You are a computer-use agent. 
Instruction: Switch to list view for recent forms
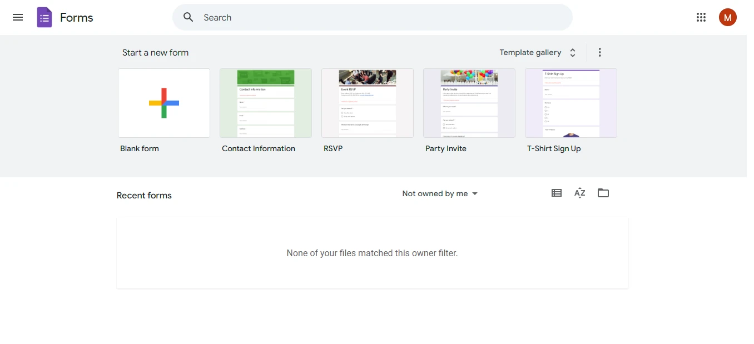556,192
